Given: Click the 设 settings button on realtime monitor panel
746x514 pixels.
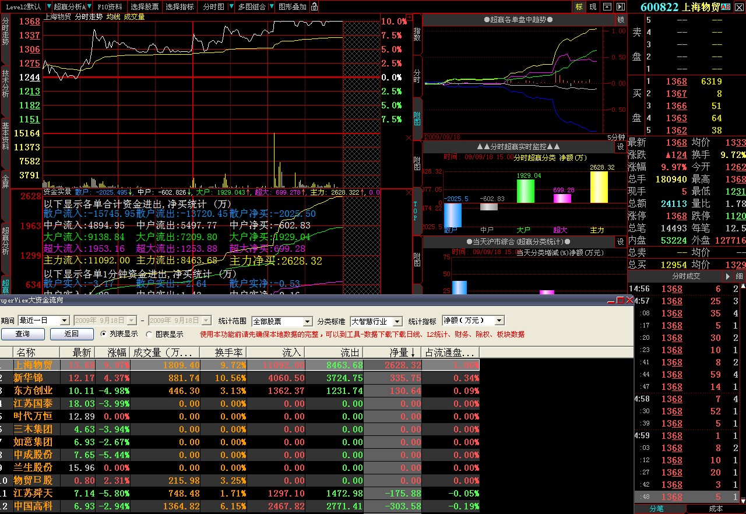Looking at the screenshot, I should click(x=621, y=147).
